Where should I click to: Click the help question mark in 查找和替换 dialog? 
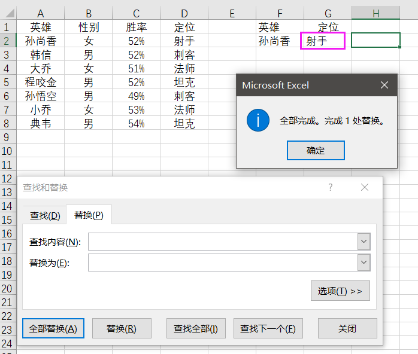[331, 187]
